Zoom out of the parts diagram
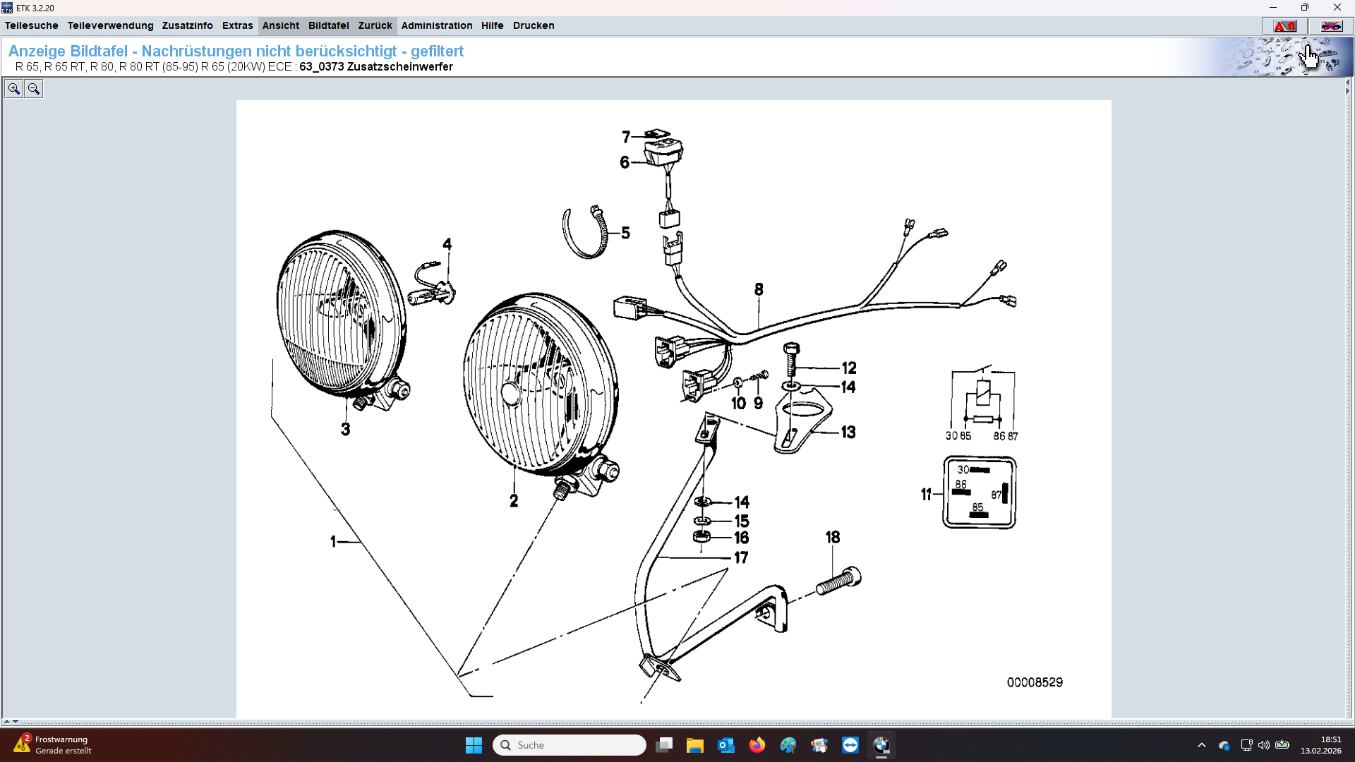 click(33, 89)
